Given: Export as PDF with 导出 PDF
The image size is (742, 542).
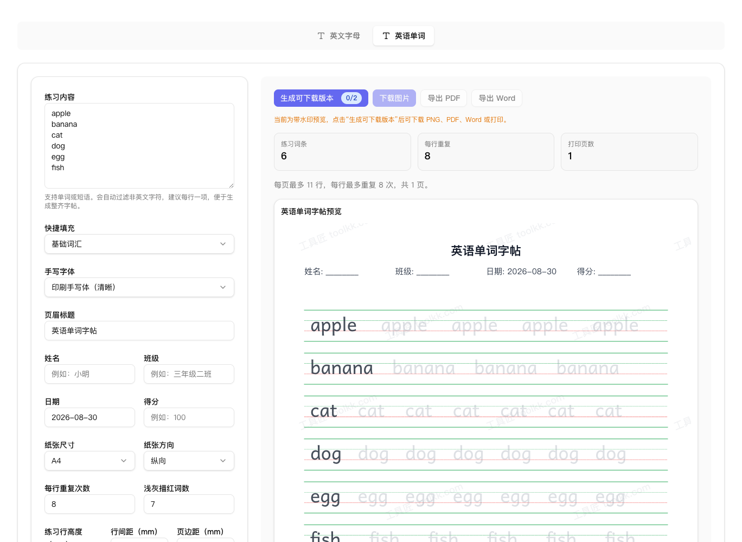Looking at the screenshot, I should (444, 98).
